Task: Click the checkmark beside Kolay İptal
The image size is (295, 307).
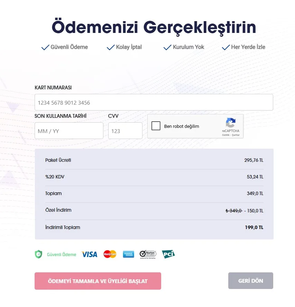Action: (x=111, y=47)
